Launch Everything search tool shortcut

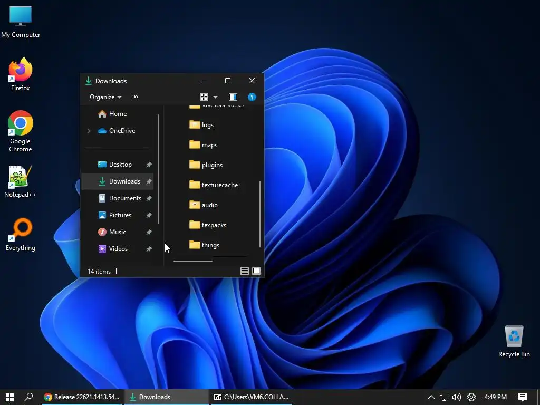(21, 235)
